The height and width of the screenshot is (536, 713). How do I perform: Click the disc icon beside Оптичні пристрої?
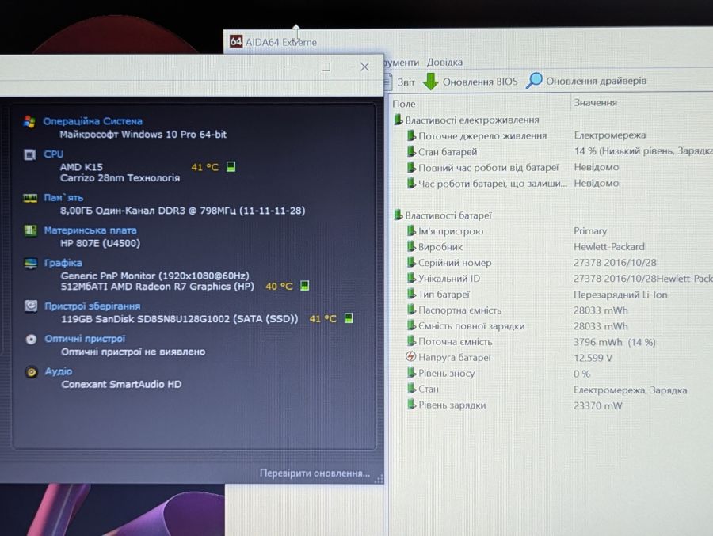[31, 339]
